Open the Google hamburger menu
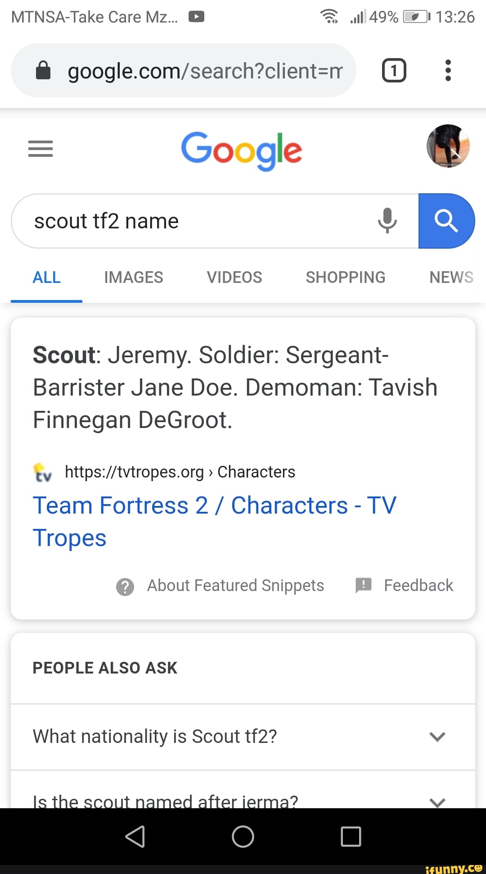The image size is (486, 874). (x=40, y=149)
